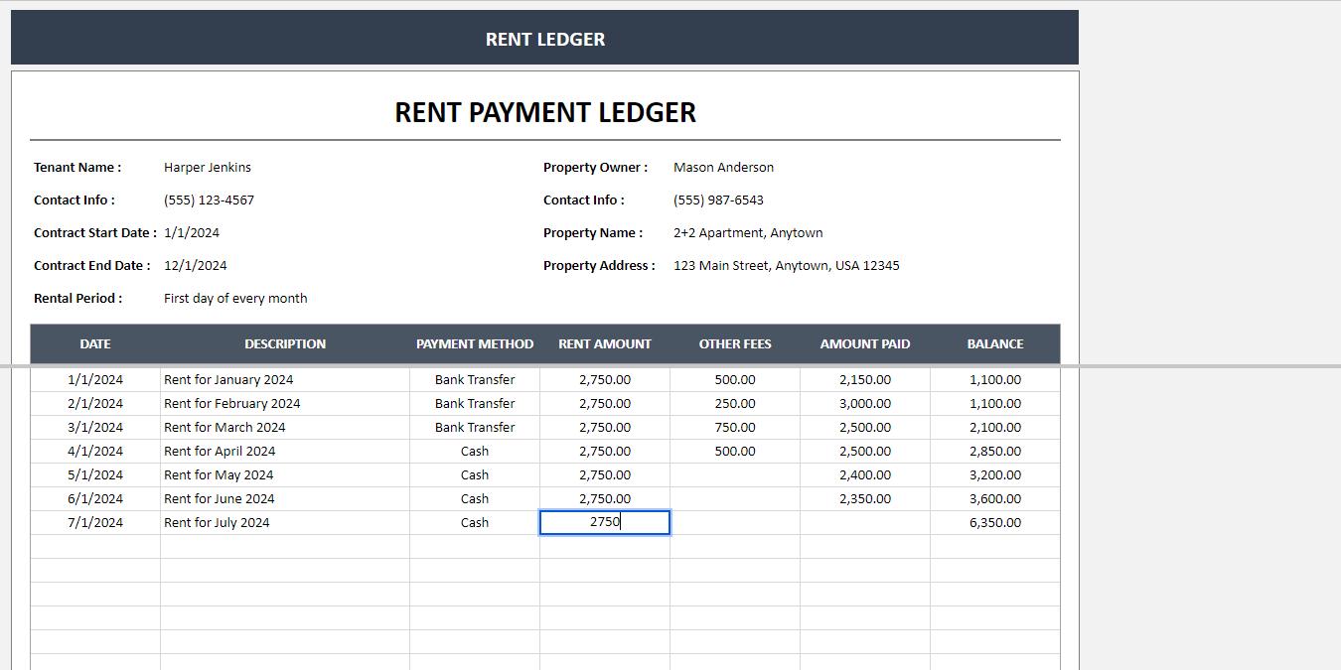Click the date cell 7/1/2024
Viewport: 1341px width, 670px height.
95,522
